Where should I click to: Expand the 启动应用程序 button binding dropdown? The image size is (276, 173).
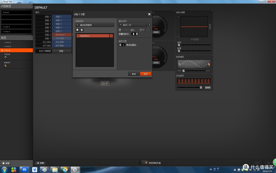point(95,25)
